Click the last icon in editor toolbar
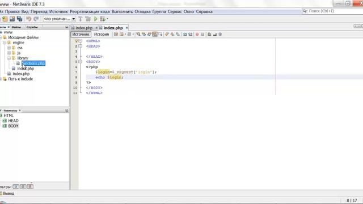Screen dimensions: 363x204 coord(220,34)
